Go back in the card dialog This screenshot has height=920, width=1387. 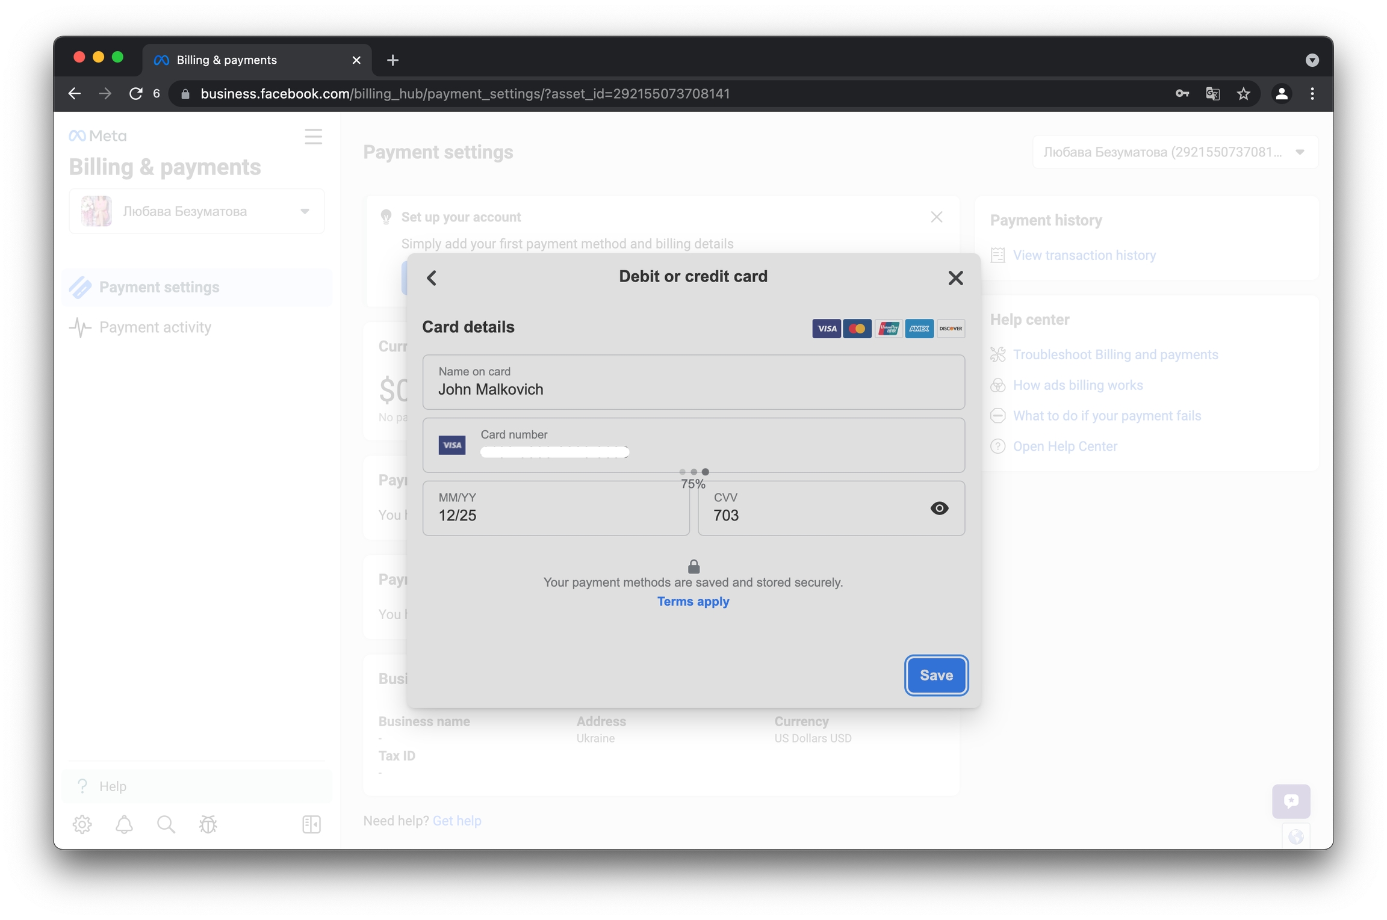click(431, 277)
